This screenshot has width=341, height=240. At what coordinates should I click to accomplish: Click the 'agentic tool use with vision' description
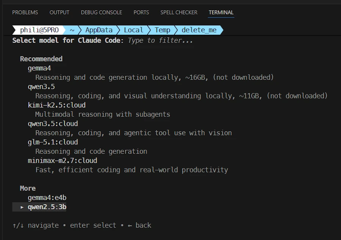coord(133,133)
